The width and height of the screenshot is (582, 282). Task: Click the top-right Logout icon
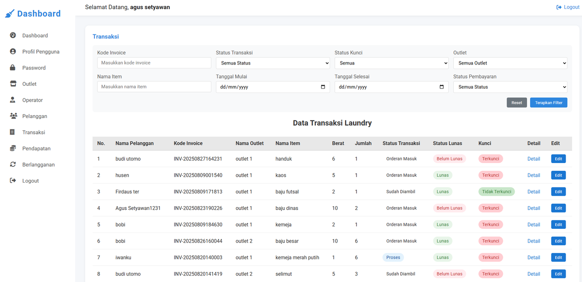(x=559, y=7)
